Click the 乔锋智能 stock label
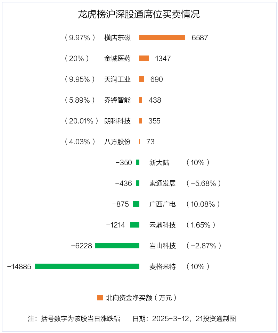 (117, 100)
